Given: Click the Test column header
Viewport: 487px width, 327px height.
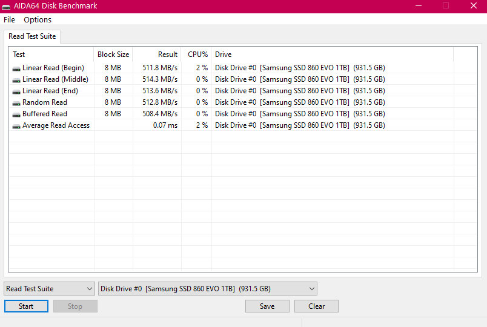Looking at the screenshot, I should [51, 54].
